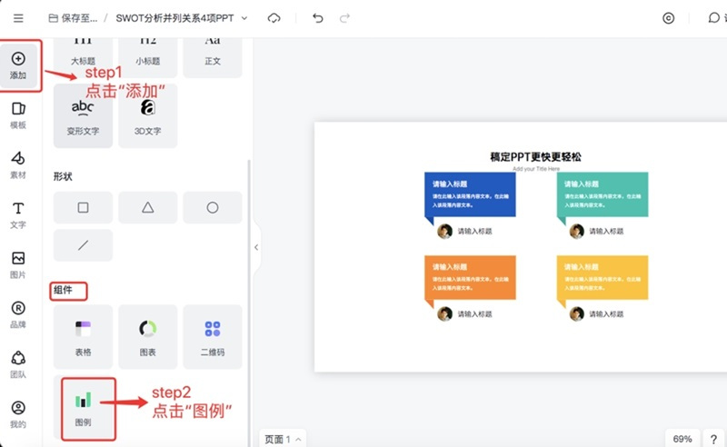Add a triangle shape
Image resolution: width=727 pixels, height=447 pixels.
pyautogui.click(x=148, y=207)
